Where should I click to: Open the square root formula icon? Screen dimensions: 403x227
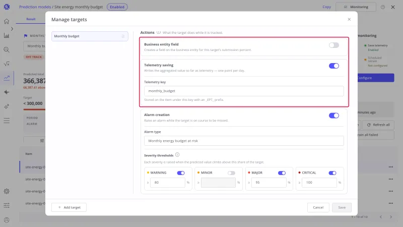tap(7, 64)
